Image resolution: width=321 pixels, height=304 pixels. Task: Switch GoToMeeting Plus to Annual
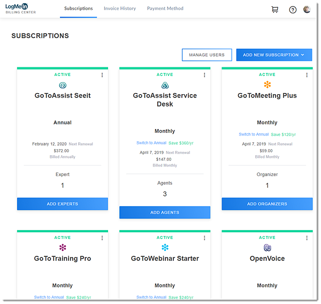(254, 134)
